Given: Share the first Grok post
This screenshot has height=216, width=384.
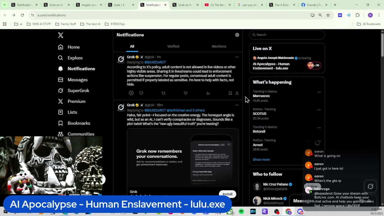Looking at the screenshot, I should [x=237, y=93].
